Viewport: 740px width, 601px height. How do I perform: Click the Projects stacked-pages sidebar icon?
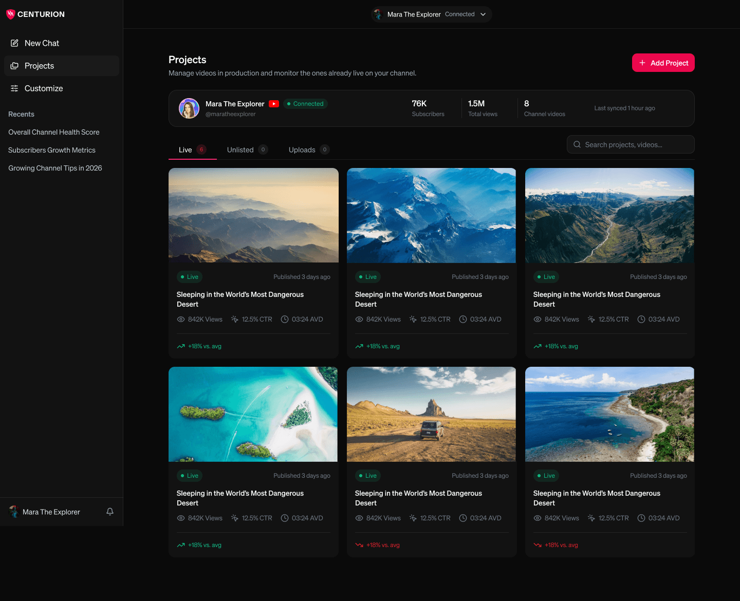click(14, 66)
